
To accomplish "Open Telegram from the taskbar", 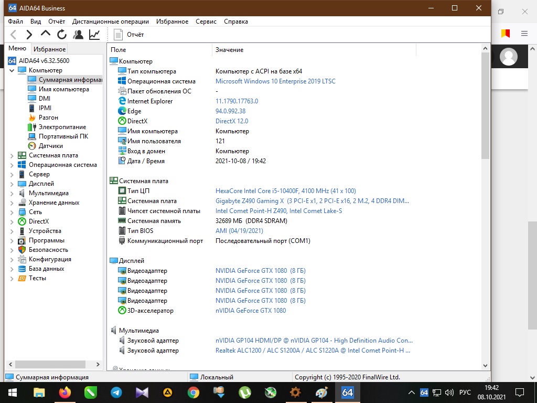I will (x=116, y=392).
